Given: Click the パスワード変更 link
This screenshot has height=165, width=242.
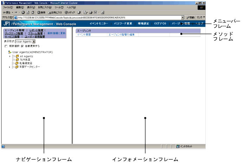Looking at the screenshot, I should 123,23.
